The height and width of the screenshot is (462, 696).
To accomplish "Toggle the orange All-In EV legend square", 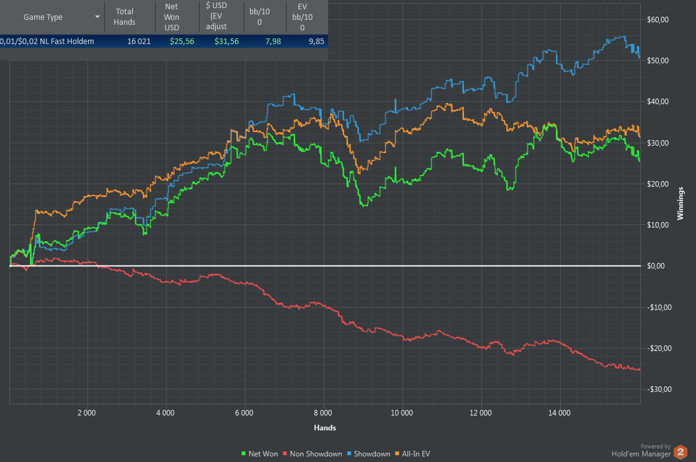I will pos(397,453).
